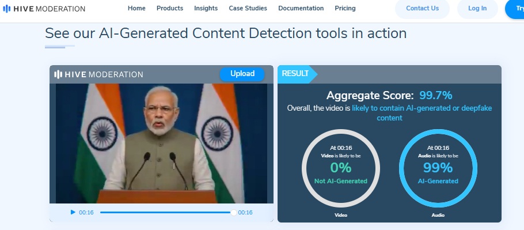Click the Contact Us button
This screenshot has height=230, width=524.
tap(422, 8)
